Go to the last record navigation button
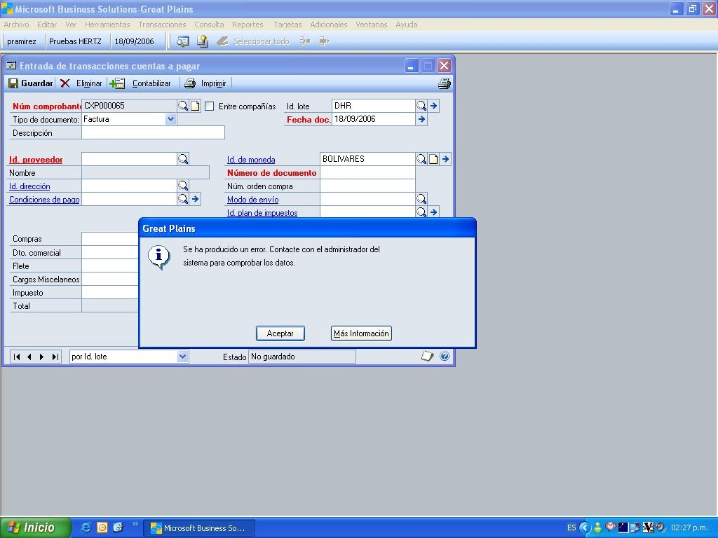Screen dimensions: 718x538 click(55, 357)
